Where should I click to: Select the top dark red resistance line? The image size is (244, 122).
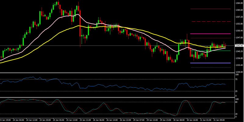210,9
